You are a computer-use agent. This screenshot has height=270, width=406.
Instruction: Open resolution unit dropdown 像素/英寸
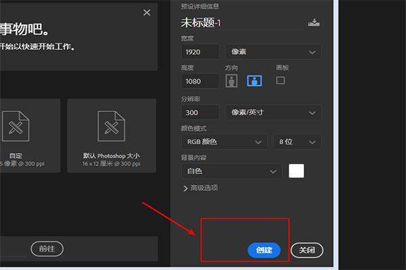click(273, 113)
